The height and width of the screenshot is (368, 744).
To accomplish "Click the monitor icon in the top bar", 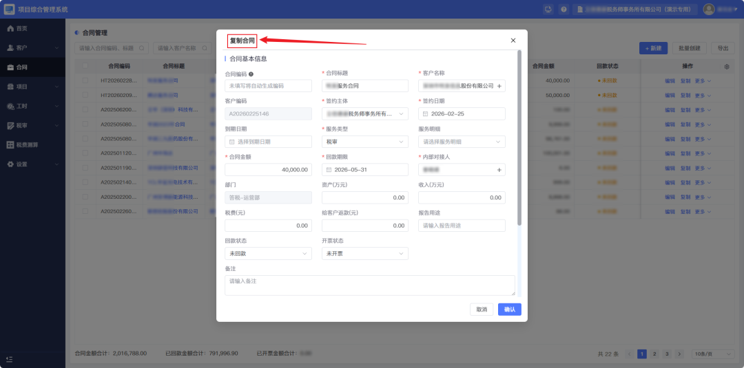I will [548, 9].
